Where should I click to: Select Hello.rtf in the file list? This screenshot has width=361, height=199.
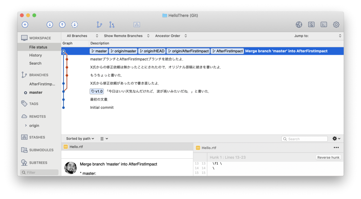click(127, 147)
